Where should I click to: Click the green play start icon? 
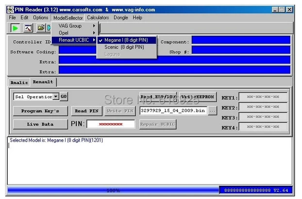15,28
